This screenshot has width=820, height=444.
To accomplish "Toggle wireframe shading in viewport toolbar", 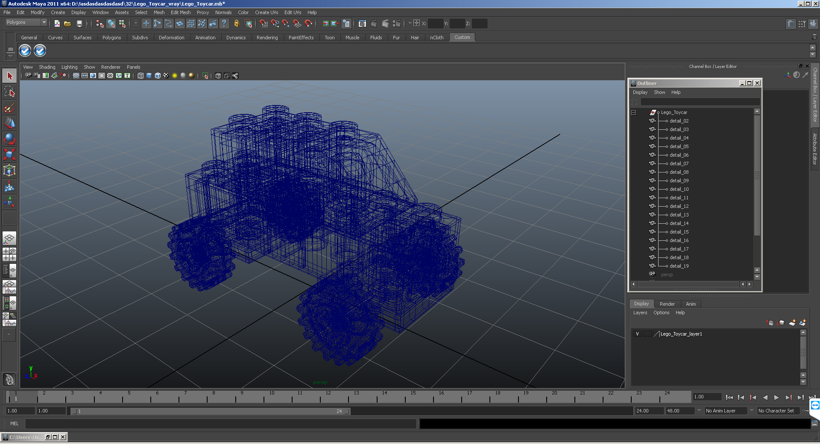I will coord(141,76).
